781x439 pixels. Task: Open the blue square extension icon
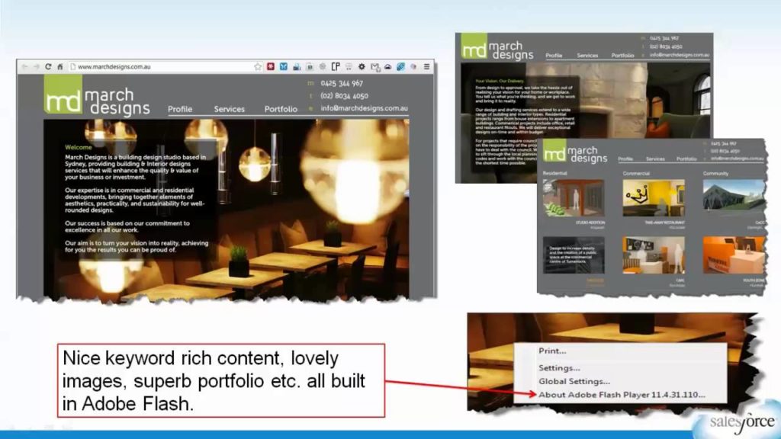[x=284, y=66]
